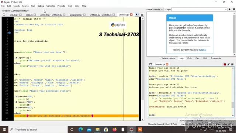
Task: Click conda environment status bar icon
Action: (x=149, y=124)
